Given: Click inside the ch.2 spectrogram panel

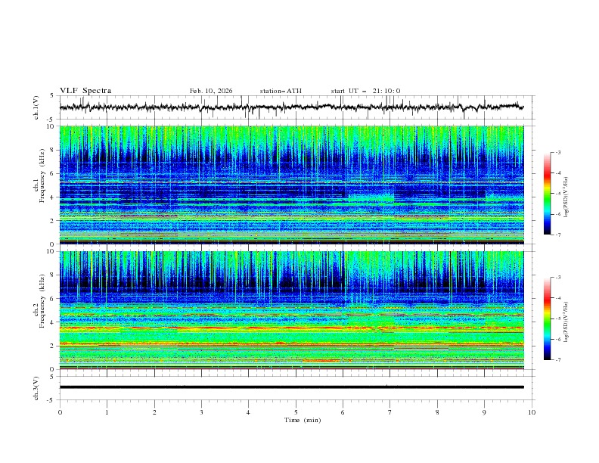Looking at the screenshot, I should click(291, 310).
